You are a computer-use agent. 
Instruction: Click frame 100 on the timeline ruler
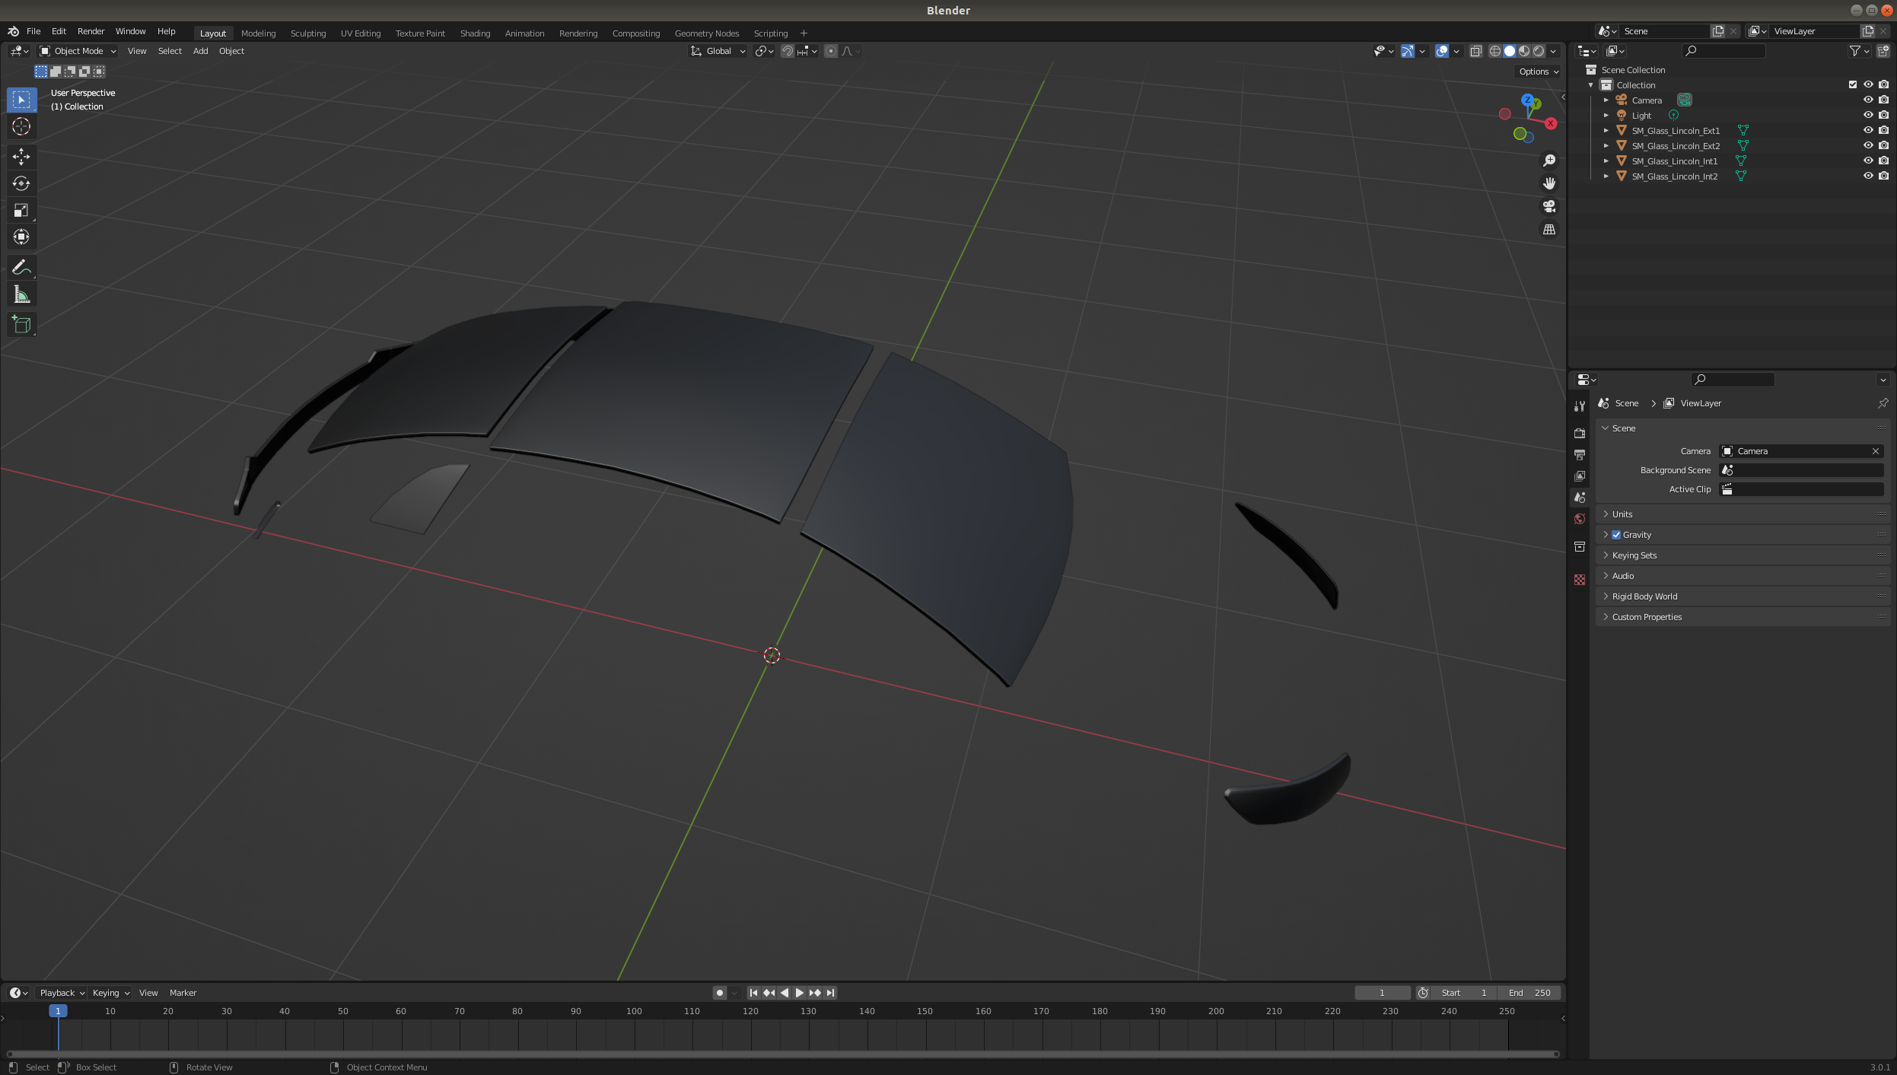634,1011
